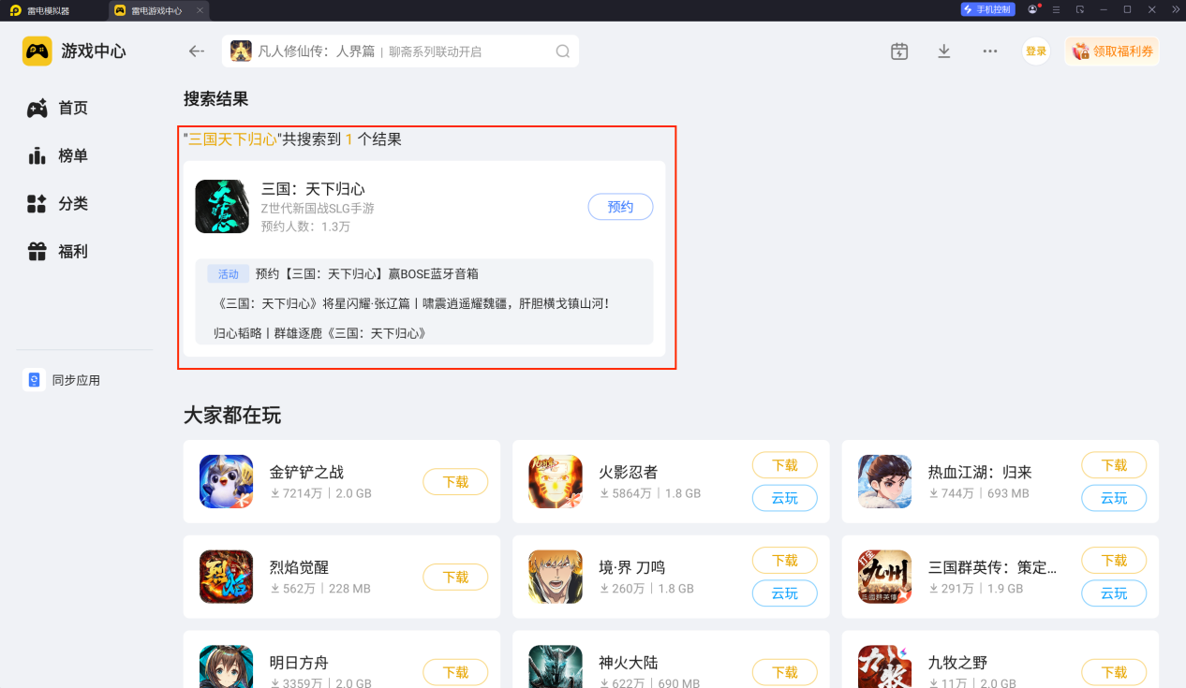Open the 三国：天下归心 game icon
The width and height of the screenshot is (1186, 688).
(222, 207)
